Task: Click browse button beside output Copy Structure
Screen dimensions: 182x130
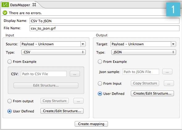Action: click(169, 83)
